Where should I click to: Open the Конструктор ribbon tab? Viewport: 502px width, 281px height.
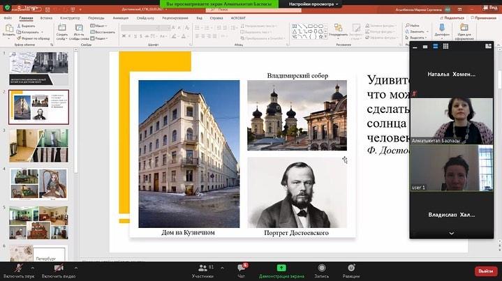pos(70,17)
